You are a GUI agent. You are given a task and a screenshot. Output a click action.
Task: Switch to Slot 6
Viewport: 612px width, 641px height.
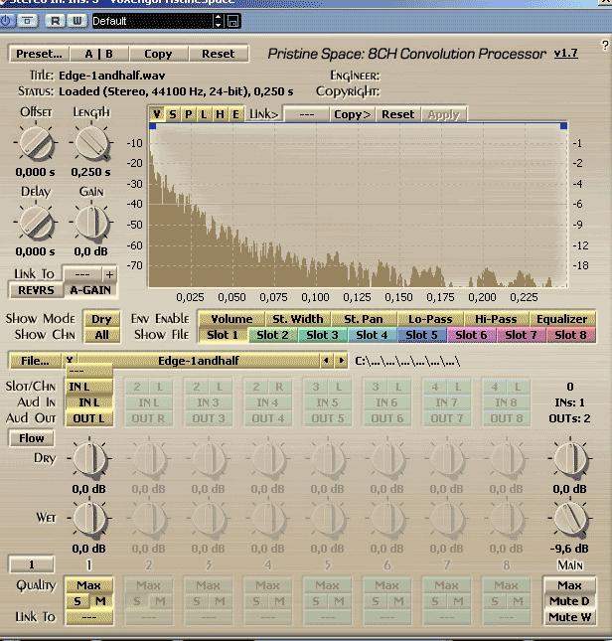click(x=472, y=335)
